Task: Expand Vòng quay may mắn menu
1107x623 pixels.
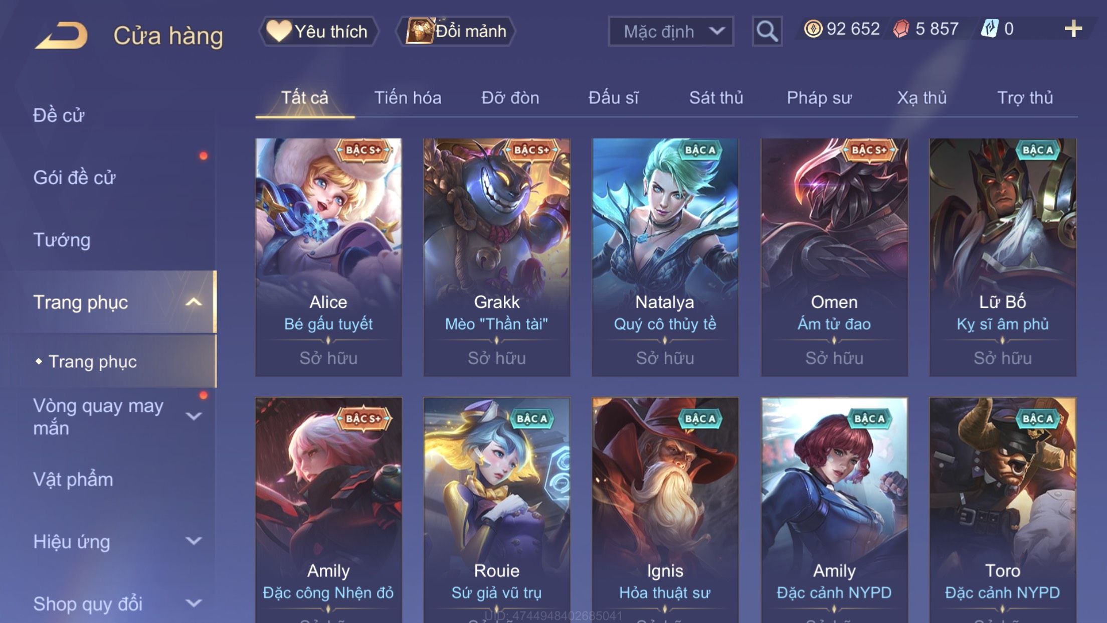Action: click(194, 416)
